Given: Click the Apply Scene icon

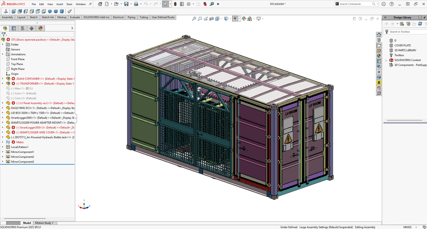Looking at the screenshot, I should tap(249, 18).
